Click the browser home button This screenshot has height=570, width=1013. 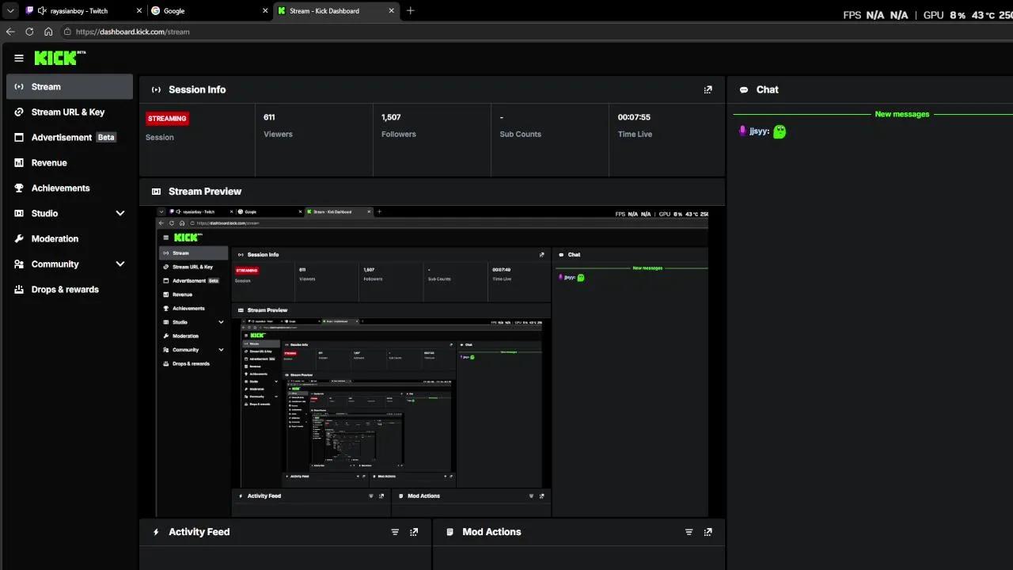tap(48, 32)
